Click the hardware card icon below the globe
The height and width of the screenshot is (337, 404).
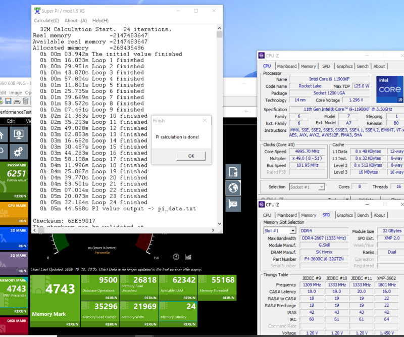coord(233,204)
